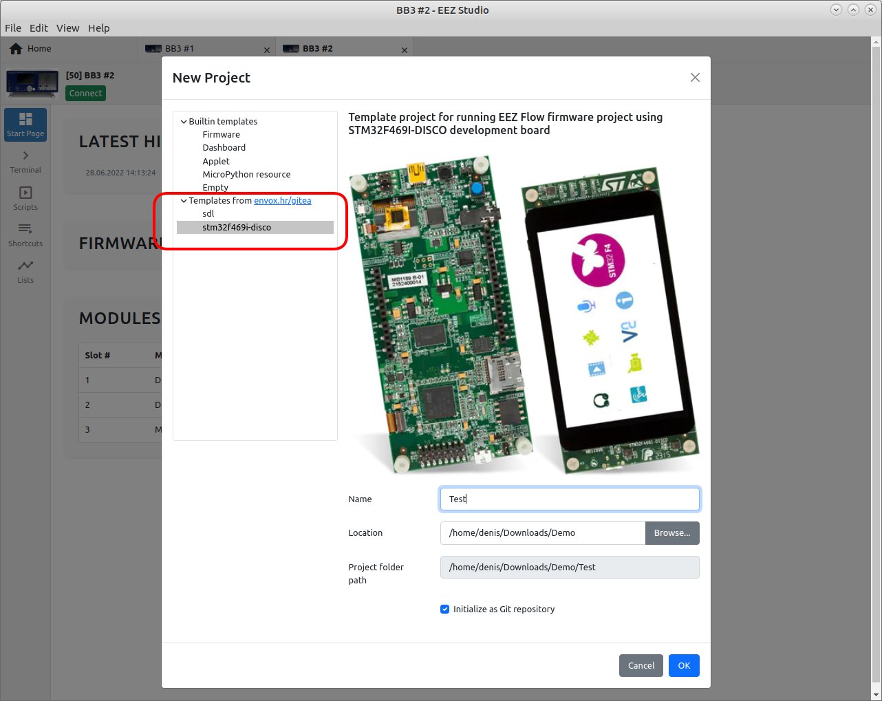Open the envox.hr/gitea link
The image size is (882, 701).
283,201
